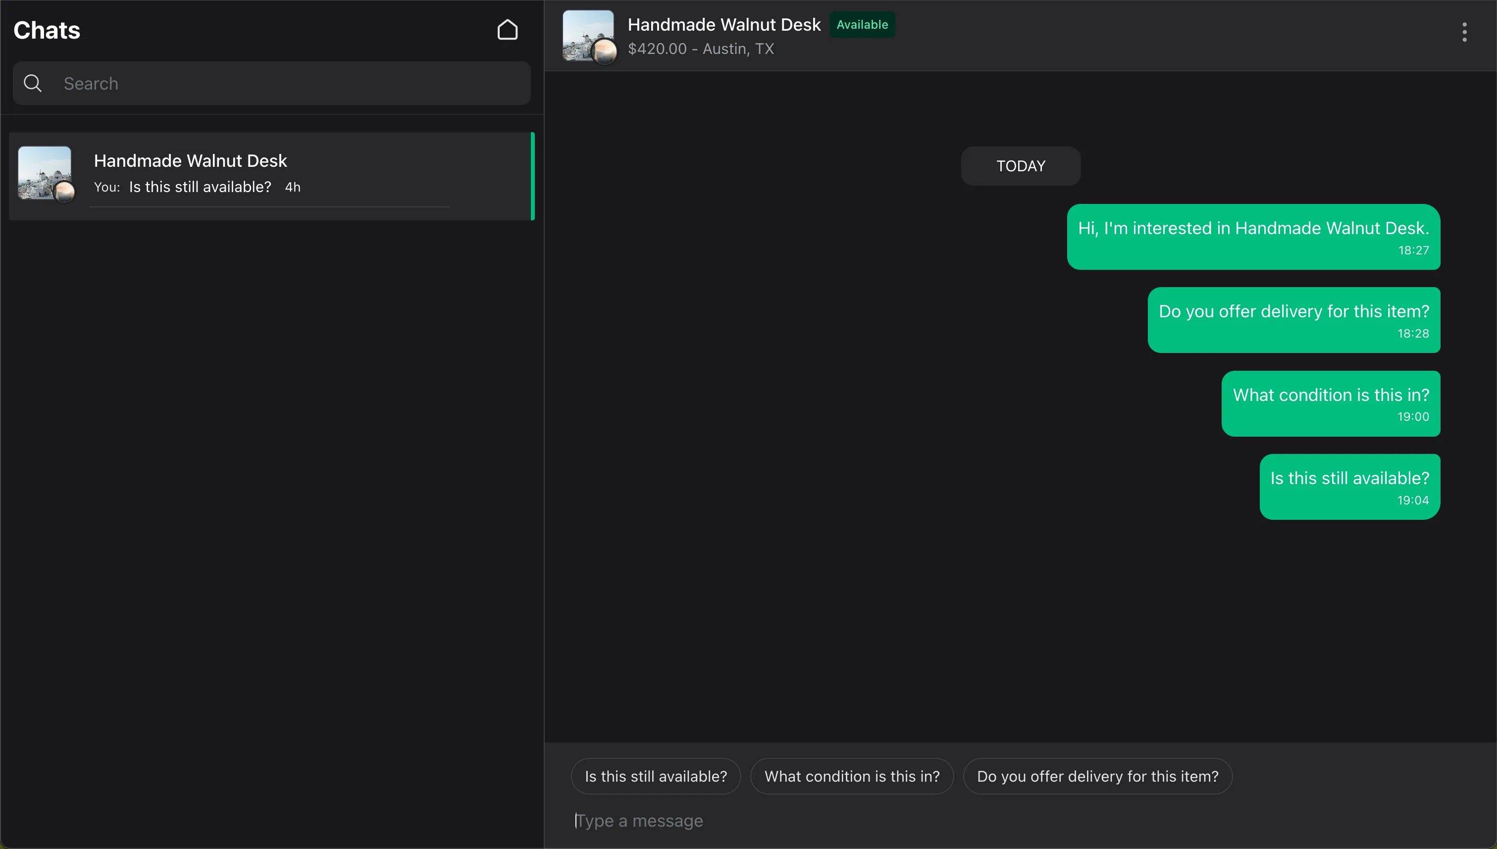This screenshot has width=1497, height=849.
Task: Click the '4h' timestamp in chat row
Action: click(292, 187)
